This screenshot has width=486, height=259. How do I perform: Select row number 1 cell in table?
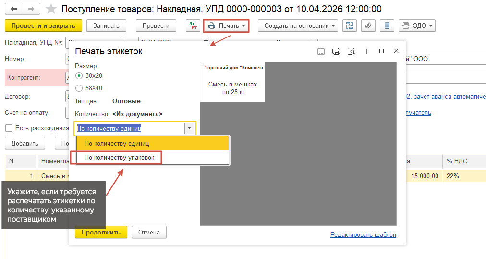point(21,176)
